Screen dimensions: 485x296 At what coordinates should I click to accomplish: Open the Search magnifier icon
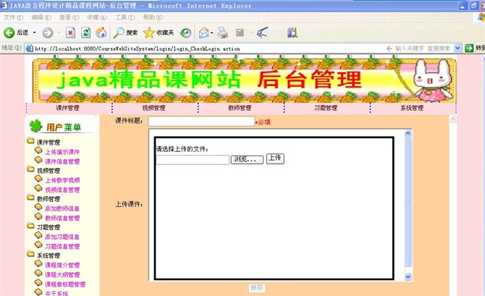click(x=119, y=33)
